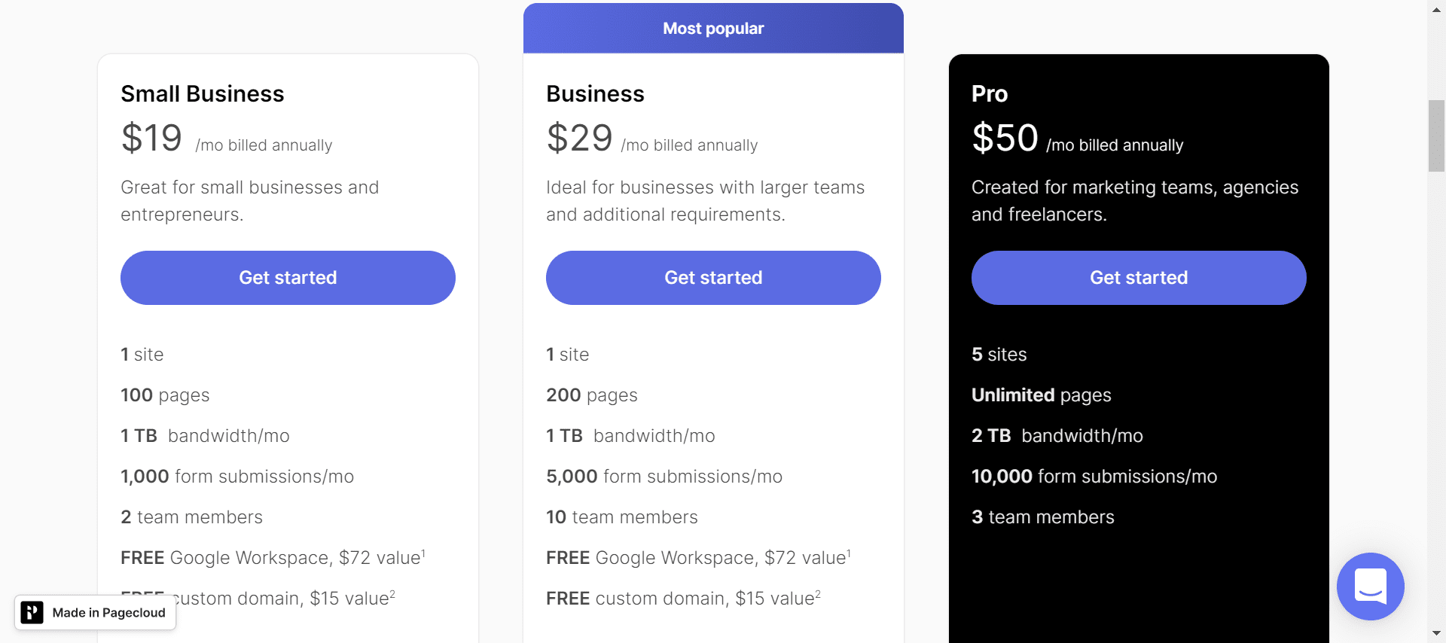Image resolution: width=1446 pixels, height=643 pixels.
Task: Click custom domain footnote in Business plan
Action: point(818,594)
